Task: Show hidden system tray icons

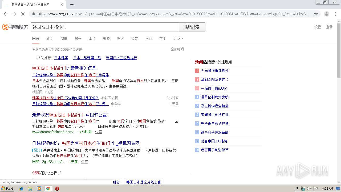Action: 297,189
